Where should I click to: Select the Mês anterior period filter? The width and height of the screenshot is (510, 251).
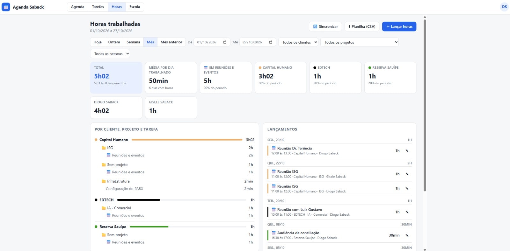[171, 42]
